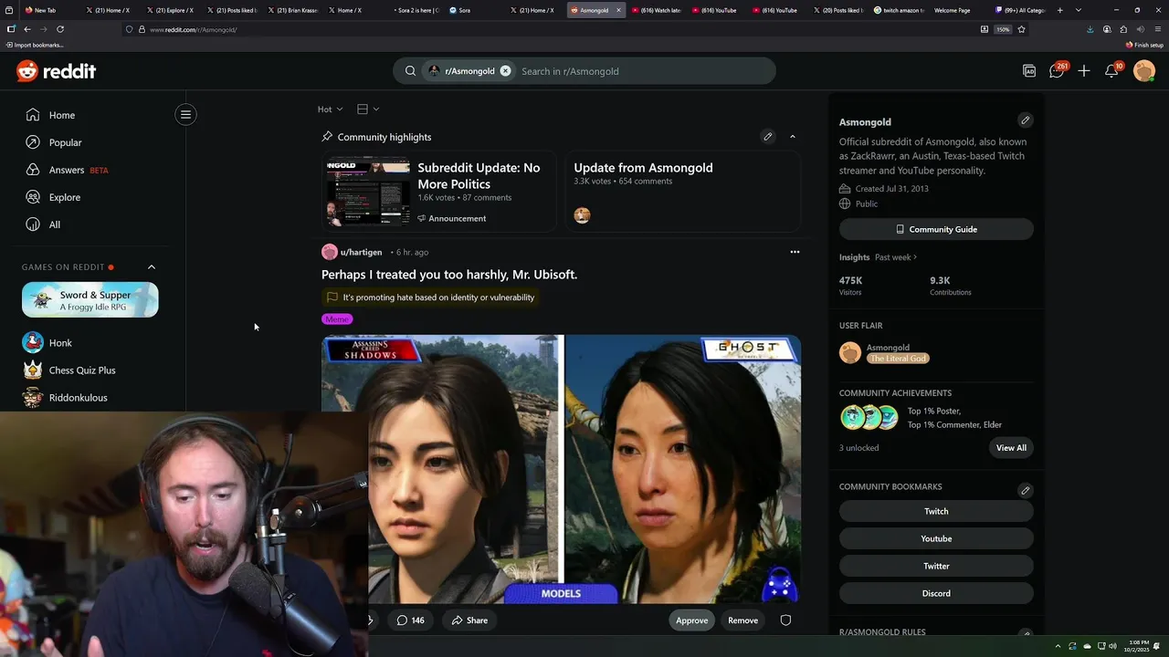Click Import bookmarks in bookmarks bar
This screenshot has height=657, width=1169.
(35, 45)
